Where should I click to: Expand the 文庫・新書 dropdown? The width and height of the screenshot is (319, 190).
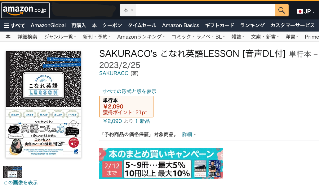(265, 37)
